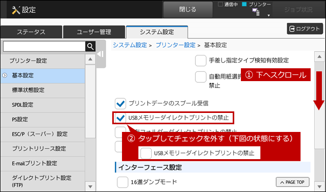Image resolution: width=326 pixels, height=192 pixels.
Task: Uncheck USBメモリーダイレクトプリントの禁止 checkbox
Action: [120, 118]
